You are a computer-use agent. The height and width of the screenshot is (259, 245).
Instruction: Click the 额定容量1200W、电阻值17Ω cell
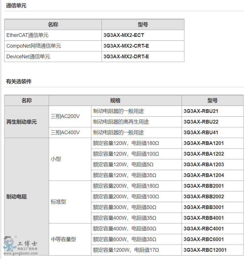coord(136,250)
